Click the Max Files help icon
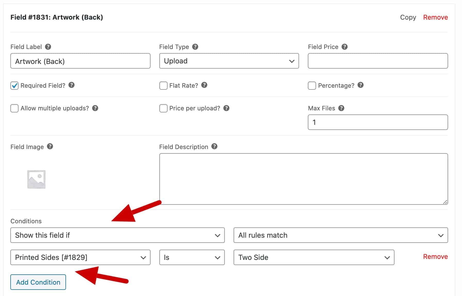 tap(341, 108)
